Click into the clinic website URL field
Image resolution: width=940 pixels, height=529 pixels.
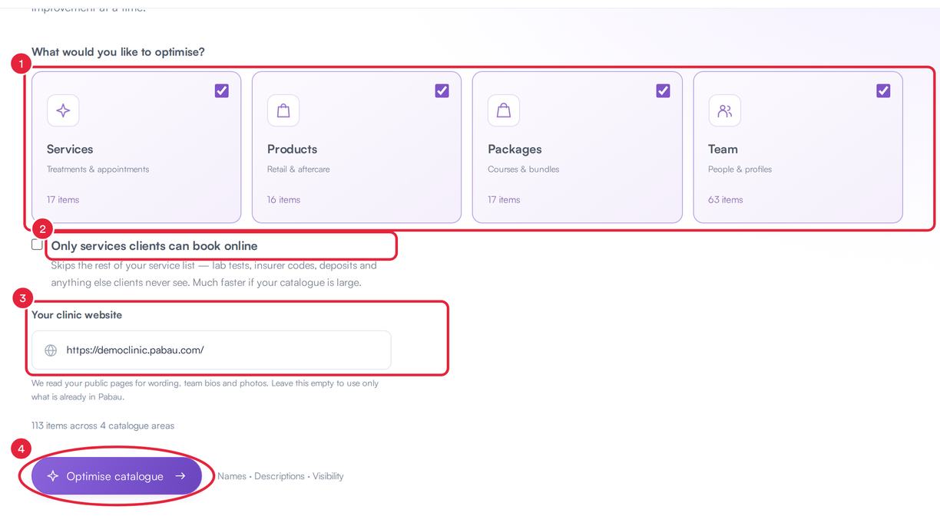[x=211, y=350]
